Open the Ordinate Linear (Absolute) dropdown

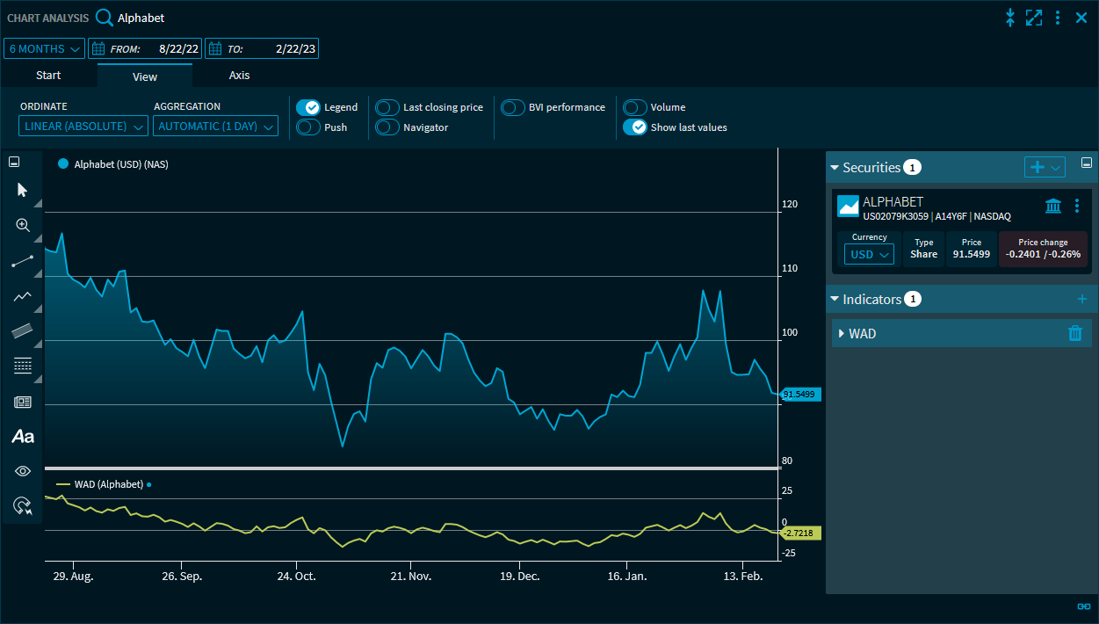point(83,127)
